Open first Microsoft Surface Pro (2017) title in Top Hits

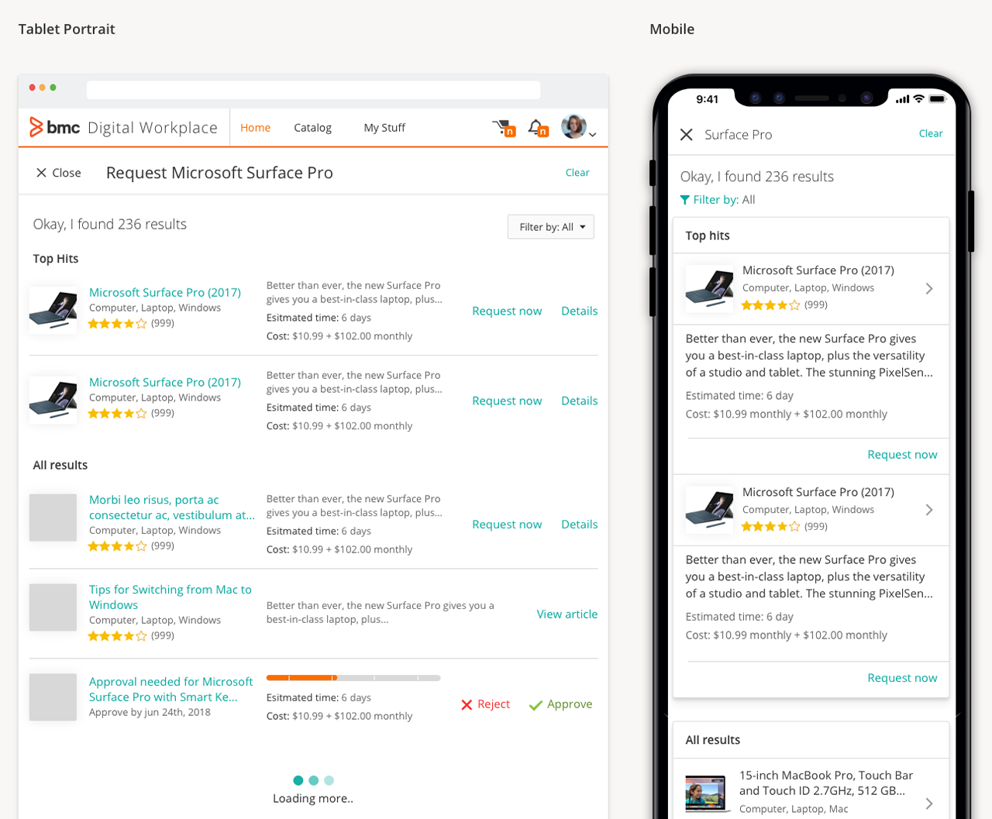pos(165,292)
